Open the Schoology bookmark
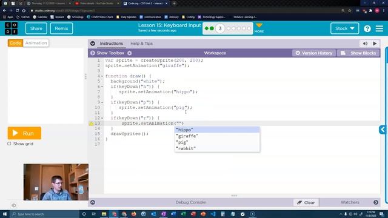 [x=75, y=17]
